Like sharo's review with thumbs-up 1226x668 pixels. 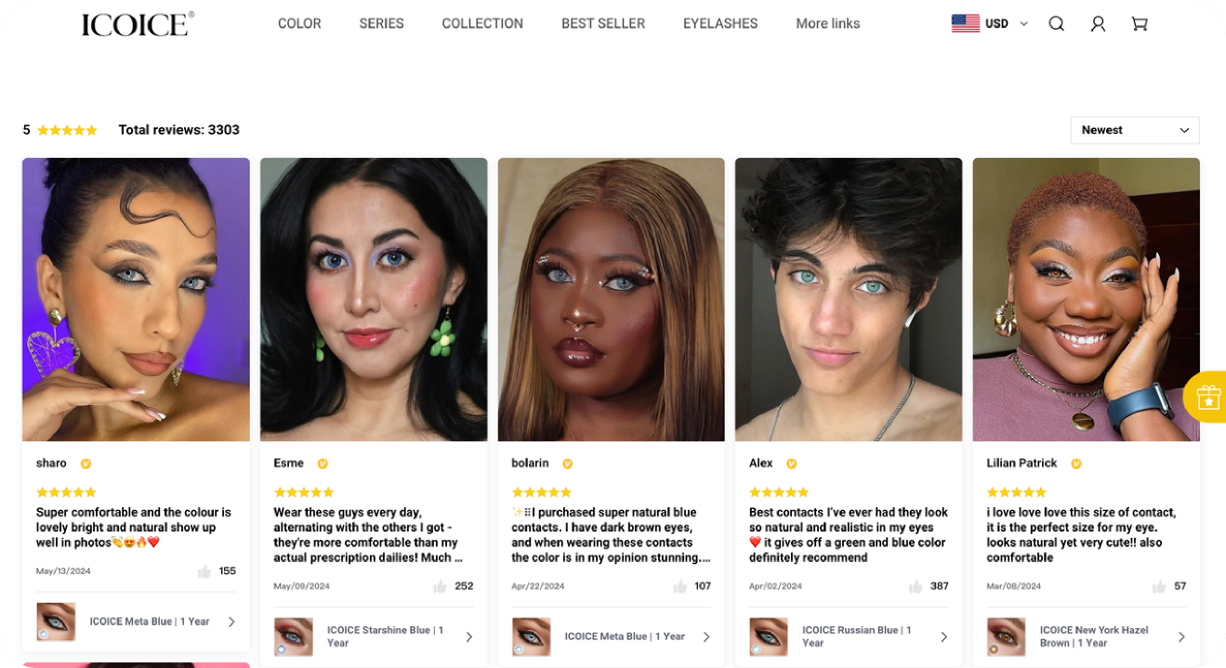pos(204,571)
